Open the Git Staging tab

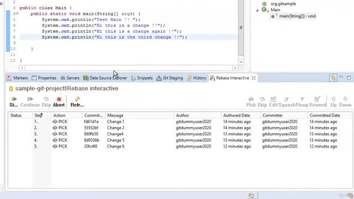(170, 78)
